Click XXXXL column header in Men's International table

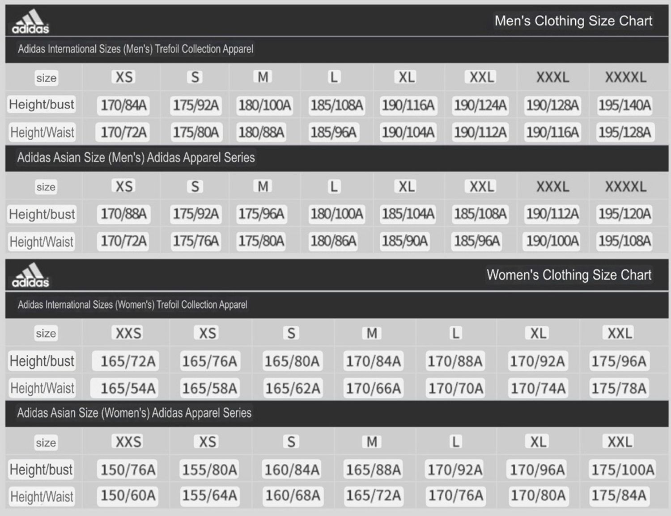(x=625, y=78)
